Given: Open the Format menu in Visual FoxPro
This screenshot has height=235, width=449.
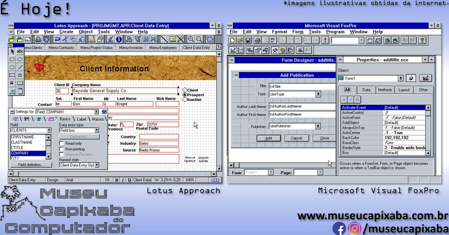Looking at the screenshot, I should point(280,32).
